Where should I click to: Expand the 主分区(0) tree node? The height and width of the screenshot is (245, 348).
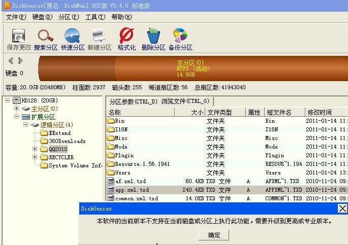(16, 109)
